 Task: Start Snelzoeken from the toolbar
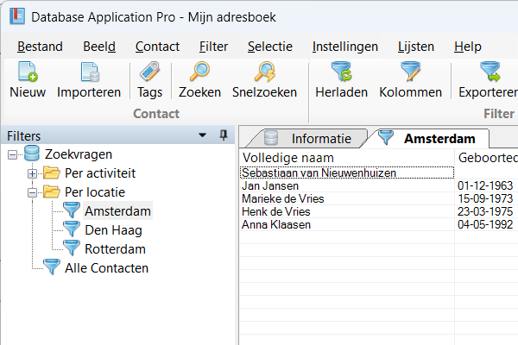[x=264, y=72]
